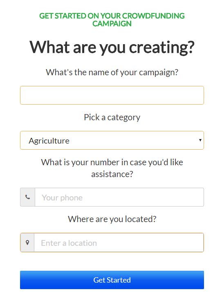Open the Pick a category dropdown
The height and width of the screenshot is (292, 222).
click(112, 140)
